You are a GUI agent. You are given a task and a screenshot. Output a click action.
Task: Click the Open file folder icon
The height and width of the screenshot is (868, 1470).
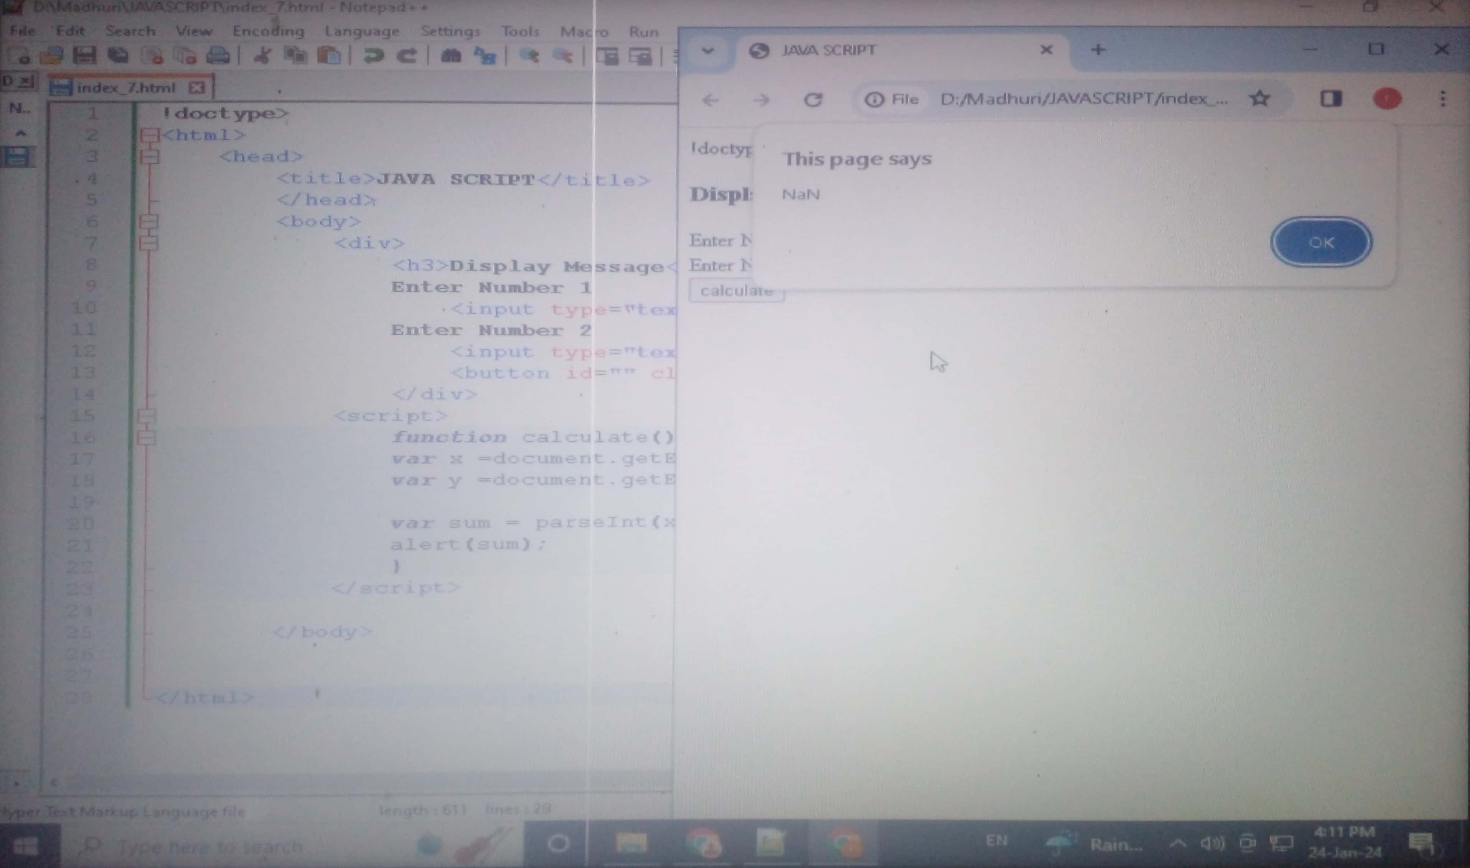[51, 56]
